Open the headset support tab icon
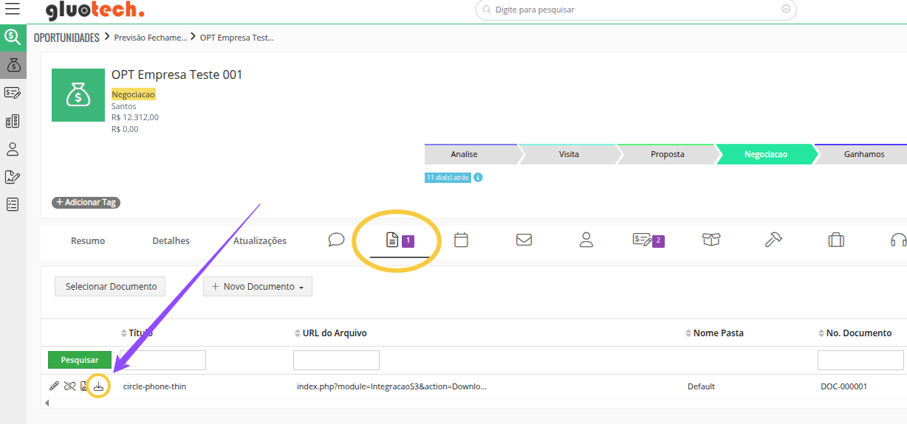This screenshot has width=907, height=424. (898, 240)
